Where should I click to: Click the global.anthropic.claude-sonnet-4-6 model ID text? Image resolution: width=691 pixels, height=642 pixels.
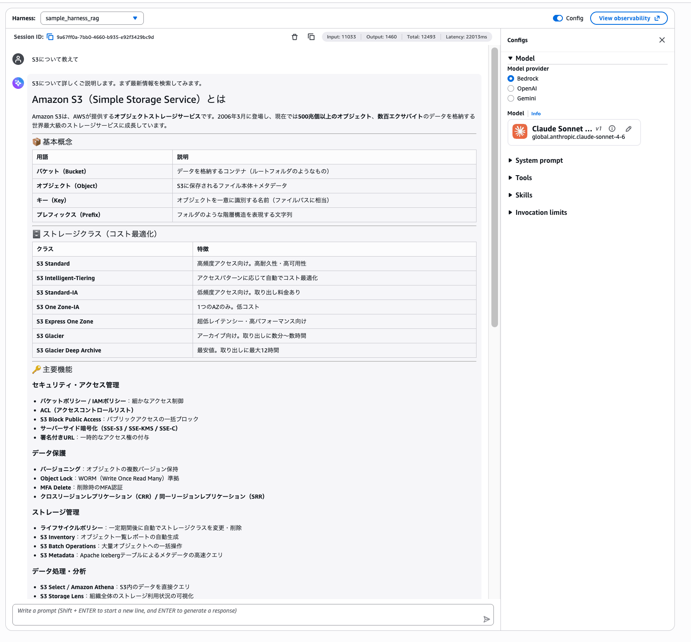coord(578,137)
